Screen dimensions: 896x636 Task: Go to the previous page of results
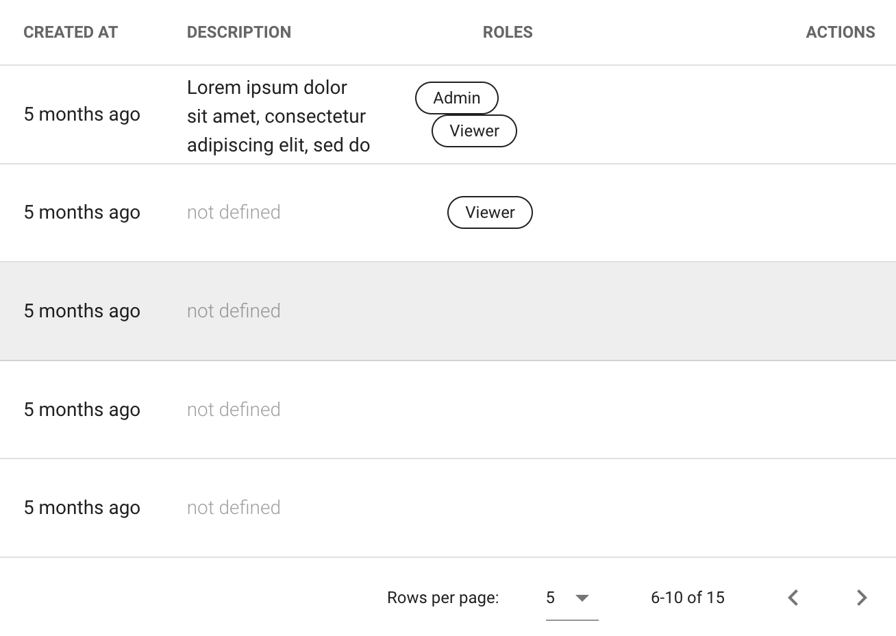click(x=792, y=598)
